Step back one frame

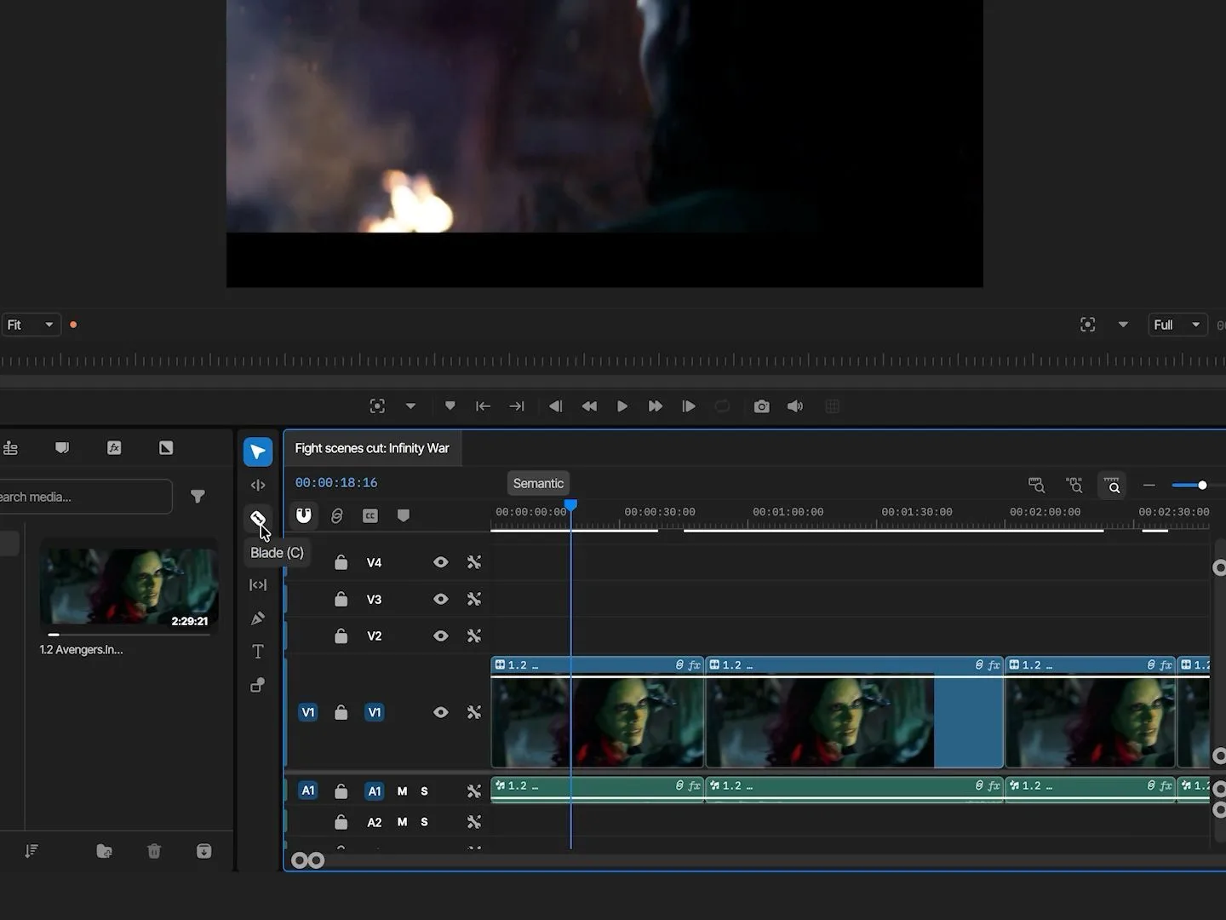pos(555,406)
